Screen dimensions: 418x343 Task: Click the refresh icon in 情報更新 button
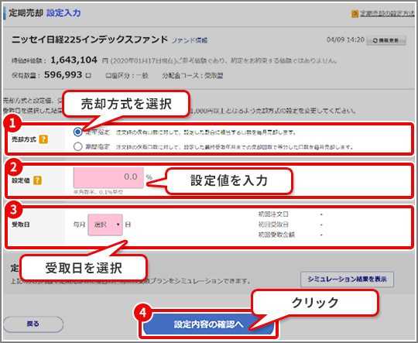click(x=375, y=40)
